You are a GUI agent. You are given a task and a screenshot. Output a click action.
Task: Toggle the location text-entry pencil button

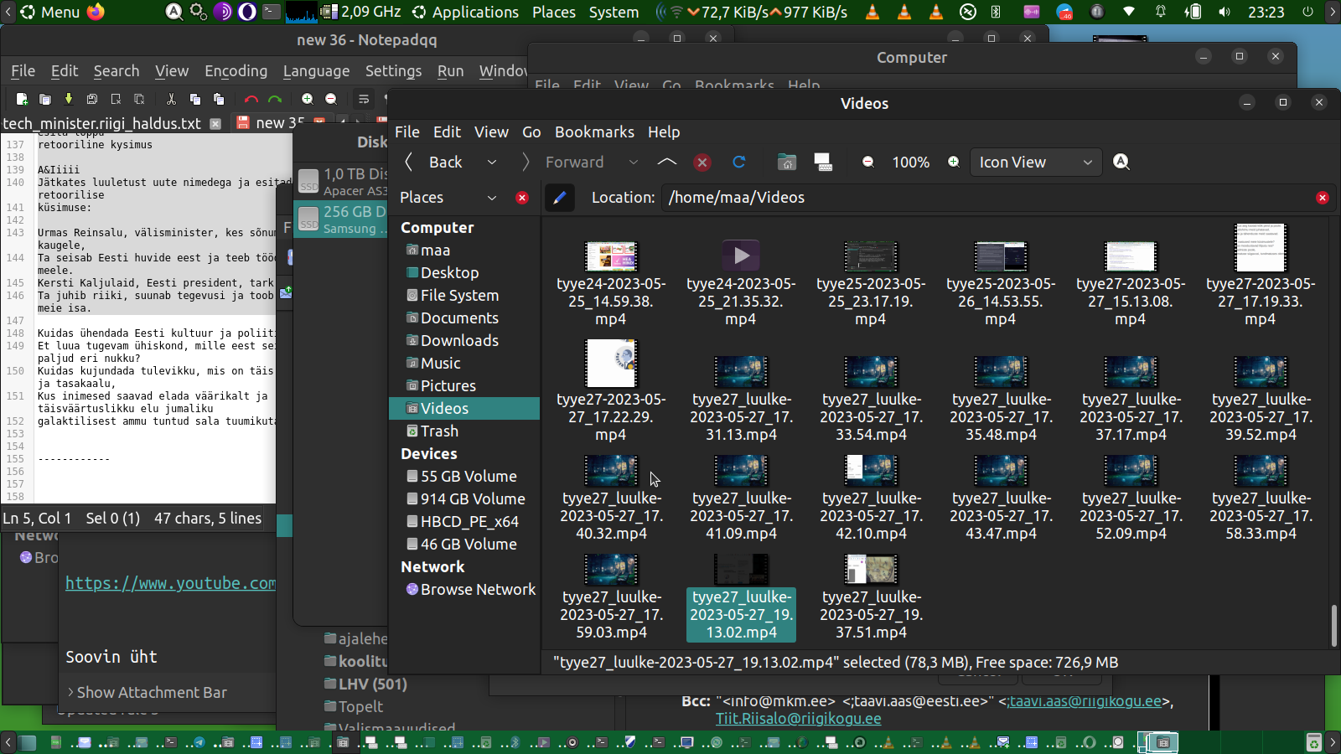(x=560, y=198)
